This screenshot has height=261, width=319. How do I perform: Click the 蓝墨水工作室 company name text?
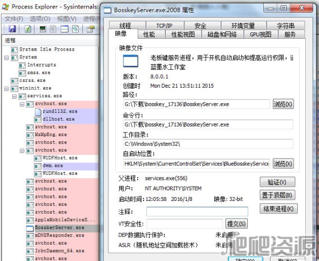168,67
